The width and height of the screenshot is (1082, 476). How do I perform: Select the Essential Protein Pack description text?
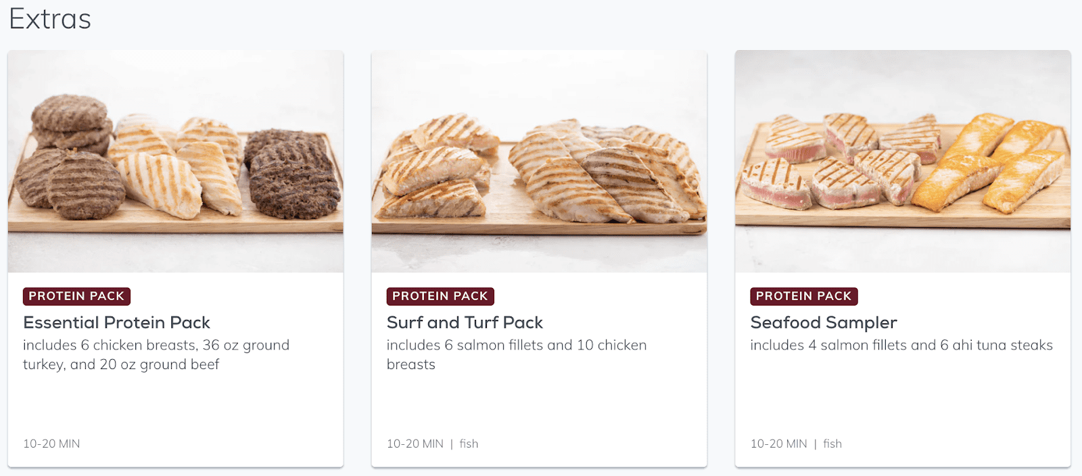[156, 355]
